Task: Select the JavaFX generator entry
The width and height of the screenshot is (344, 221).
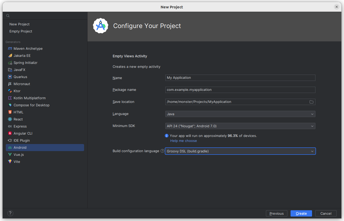Action: click(45, 70)
